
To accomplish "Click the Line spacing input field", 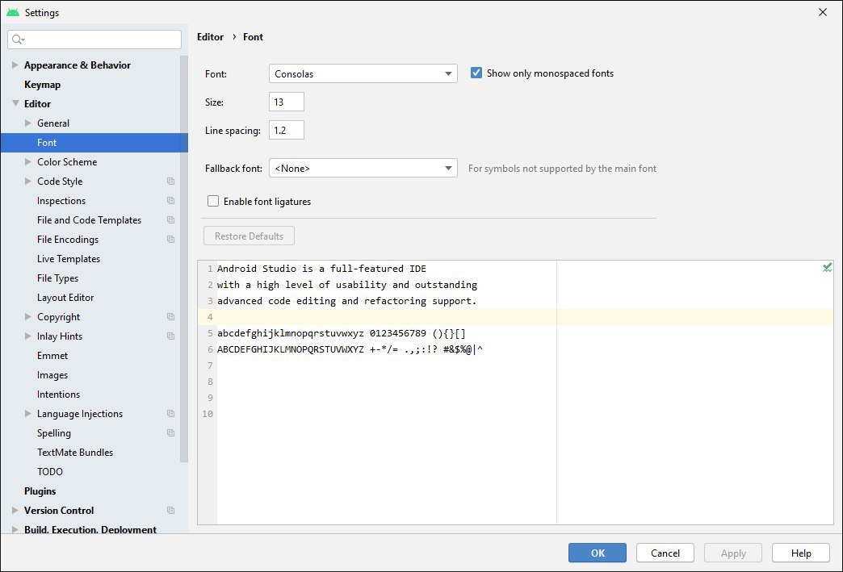I will click(x=287, y=130).
